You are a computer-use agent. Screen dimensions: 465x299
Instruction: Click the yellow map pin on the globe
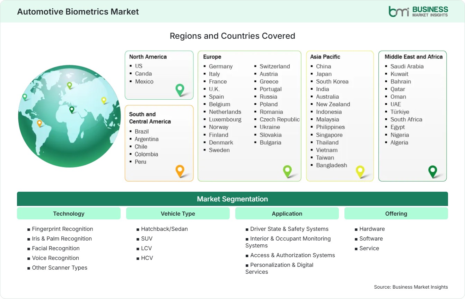tap(104, 100)
